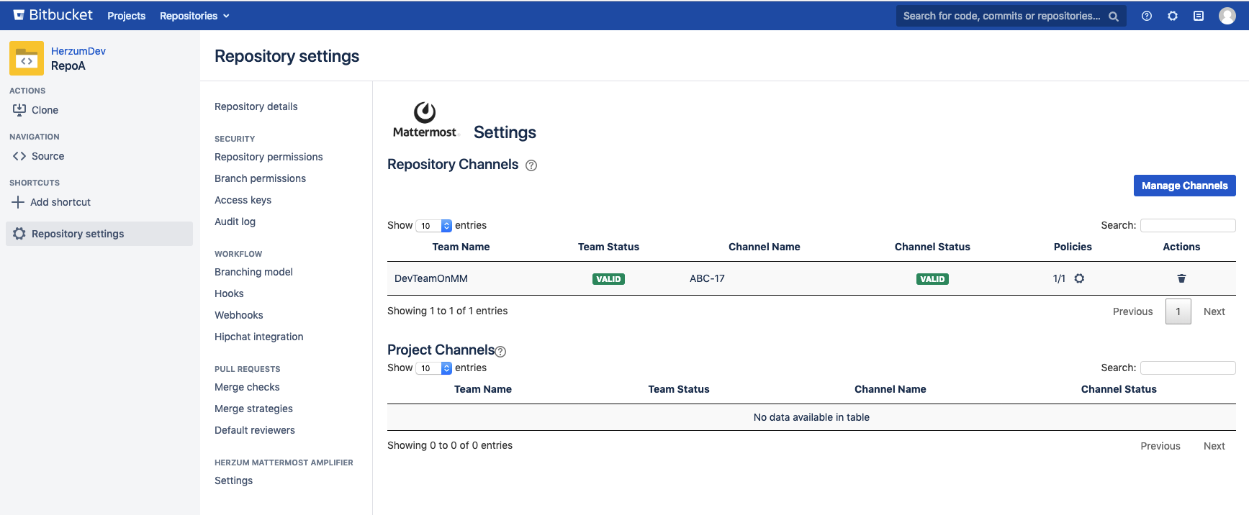The width and height of the screenshot is (1249, 515).
Task: Click the Manage Channels button
Action: click(x=1184, y=186)
